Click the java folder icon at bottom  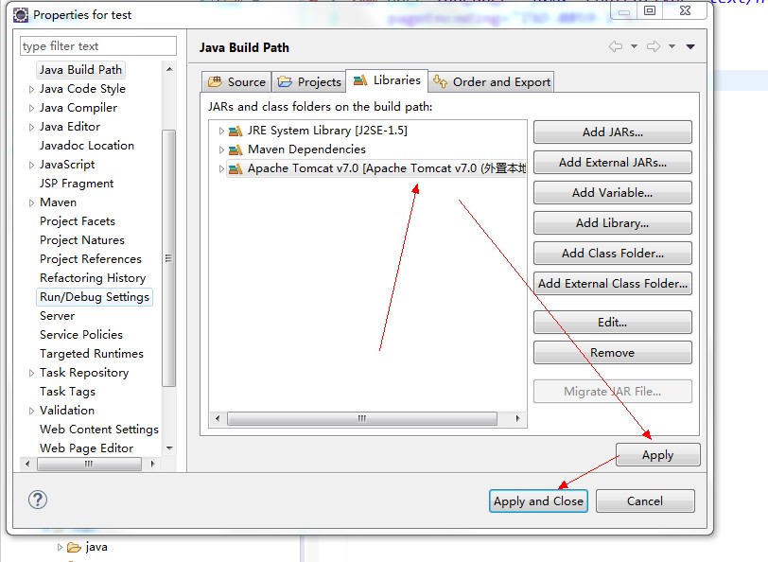click(x=73, y=546)
